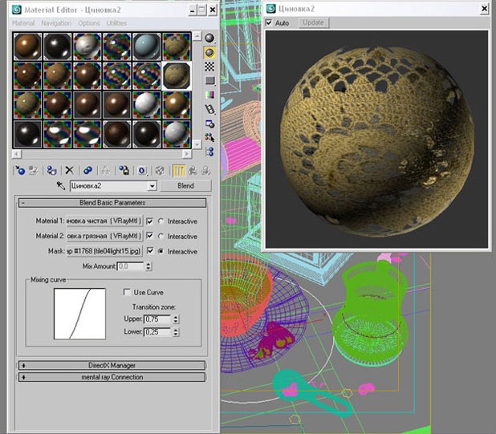Enable the Use Curve checkbox
The width and height of the screenshot is (496, 434).
pyautogui.click(x=127, y=292)
